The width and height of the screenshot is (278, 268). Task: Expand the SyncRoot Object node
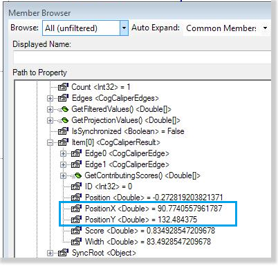tap(50, 253)
